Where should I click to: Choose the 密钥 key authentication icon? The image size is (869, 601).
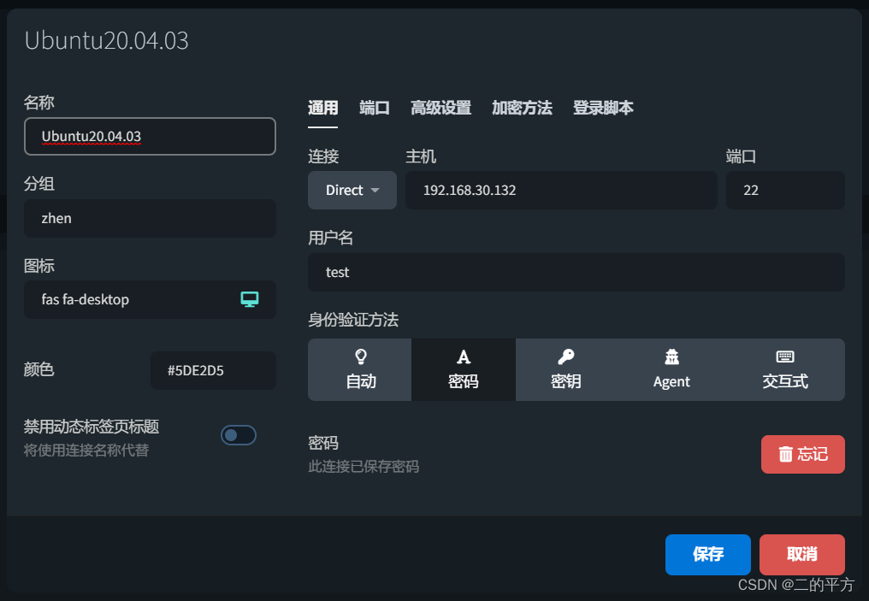pyautogui.click(x=567, y=357)
